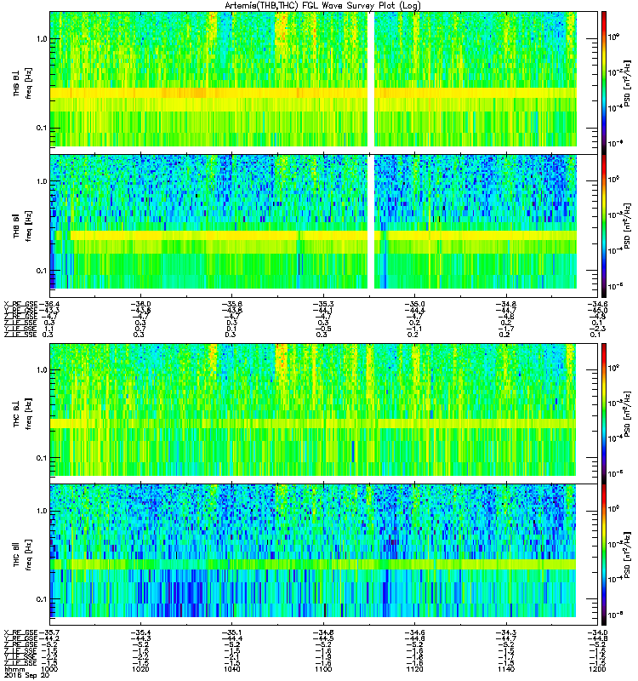Click the '1.0' frequency tick of the THB B∥ panel

pos(42,181)
